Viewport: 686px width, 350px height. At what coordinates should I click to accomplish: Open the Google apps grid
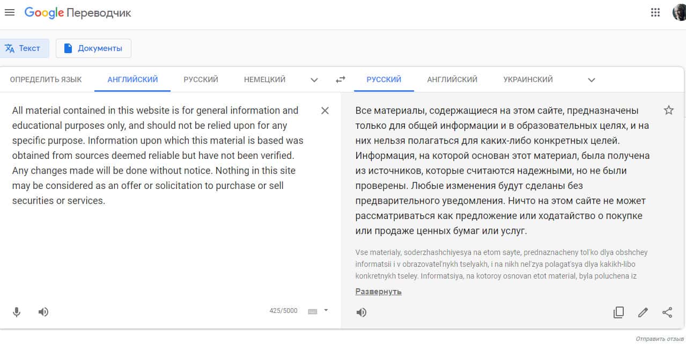click(655, 12)
